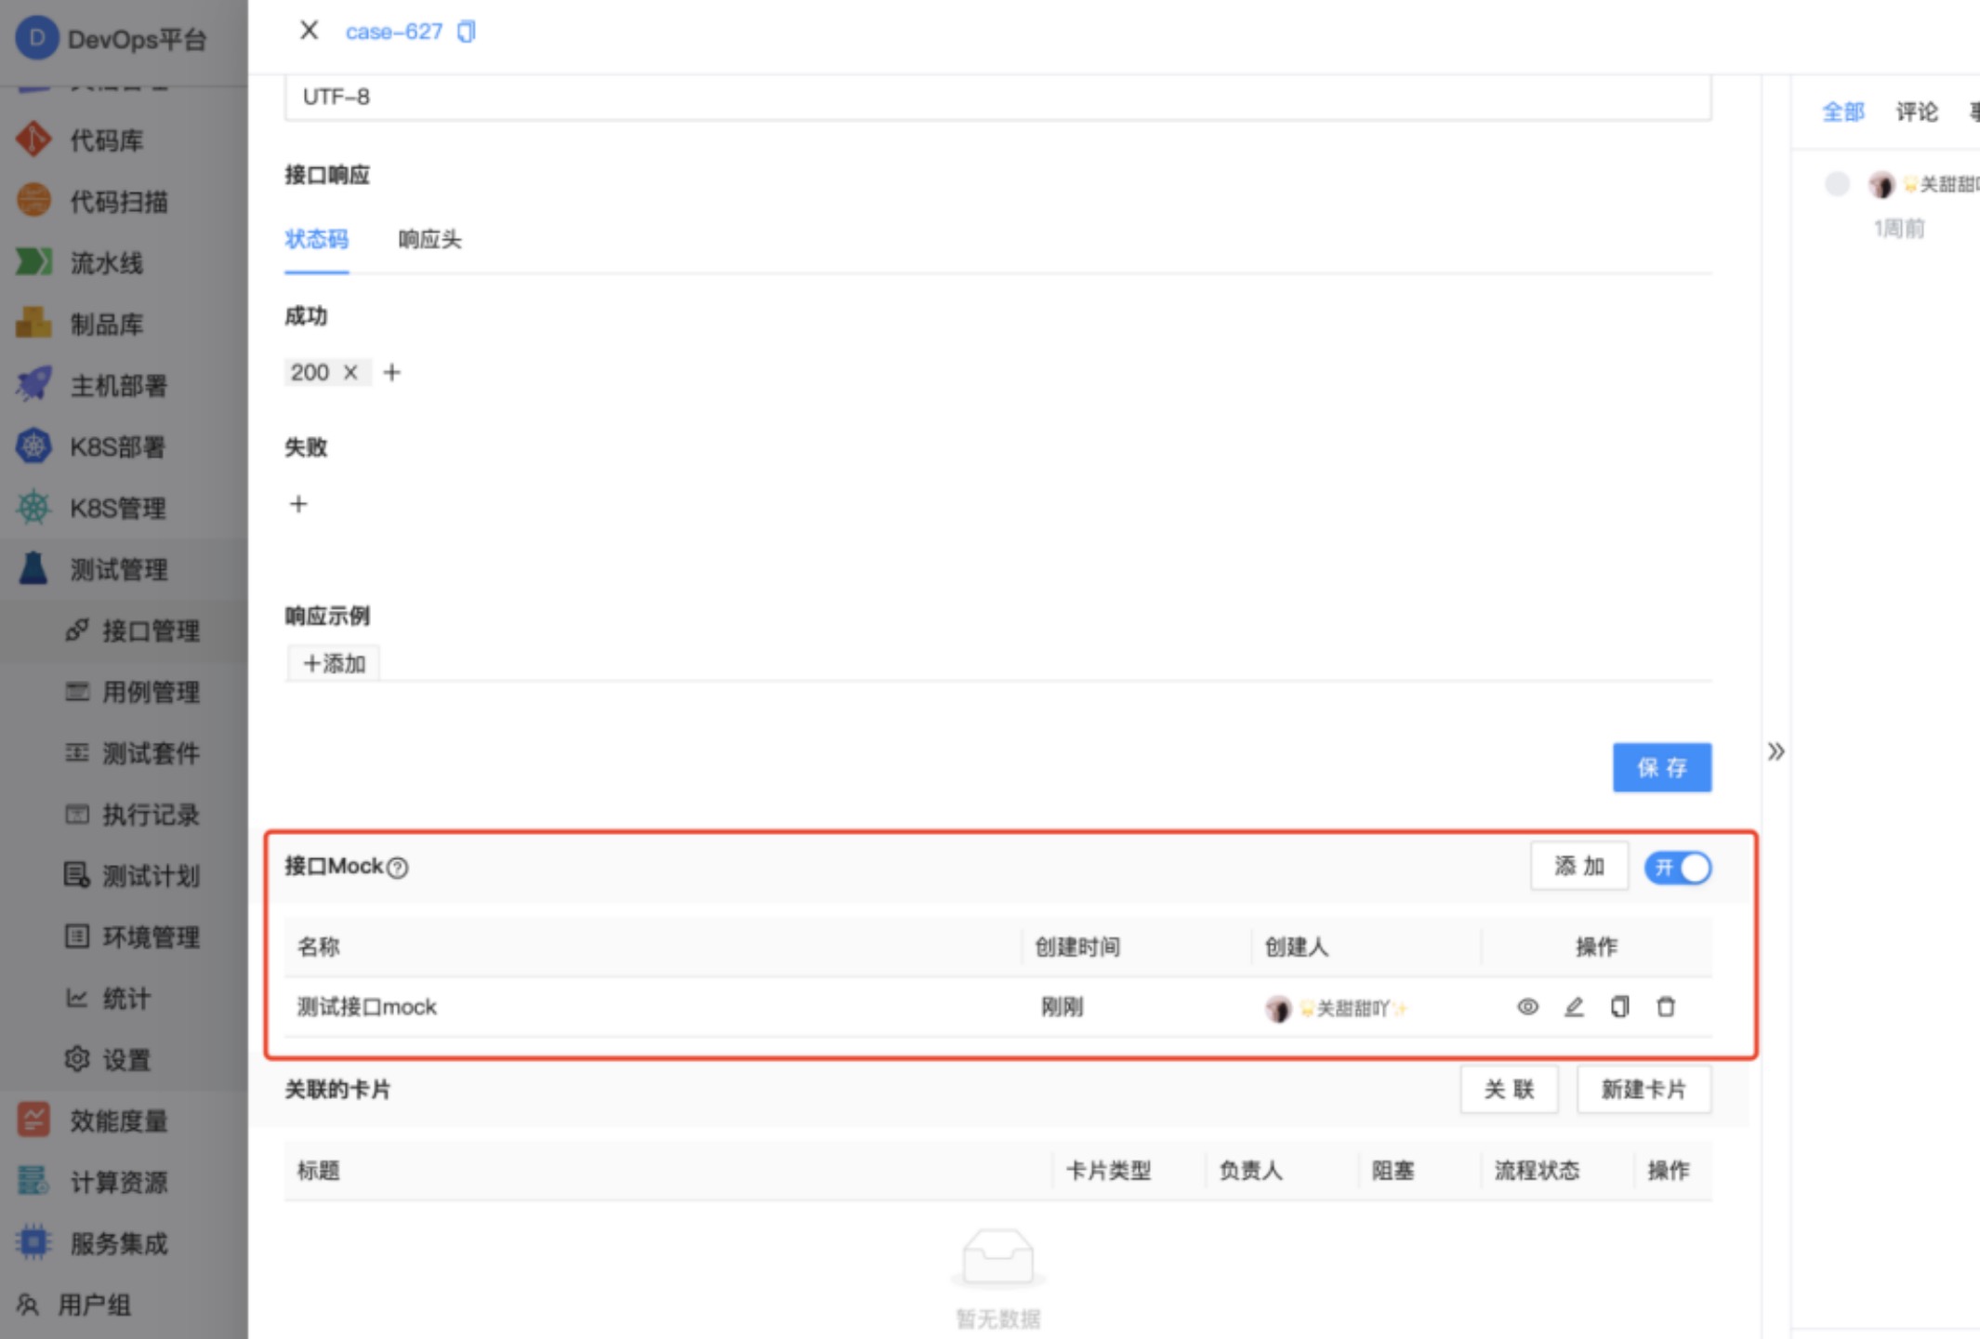The height and width of the screenshot is (1339, 1980).
Task: Copy the 测试接口mock with the duplicate icon
Action: click(x=1619, y=1007)
